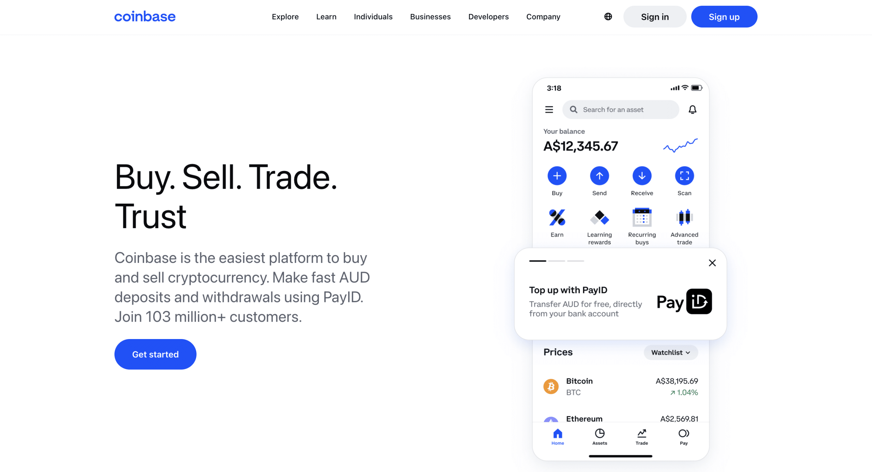
Task: Click the Receive icon in app
Action: pyautogui.click(x=641, y=175)
